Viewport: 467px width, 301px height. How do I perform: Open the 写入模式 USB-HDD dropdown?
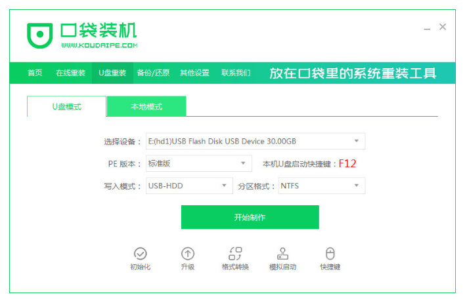coord(189,186)
